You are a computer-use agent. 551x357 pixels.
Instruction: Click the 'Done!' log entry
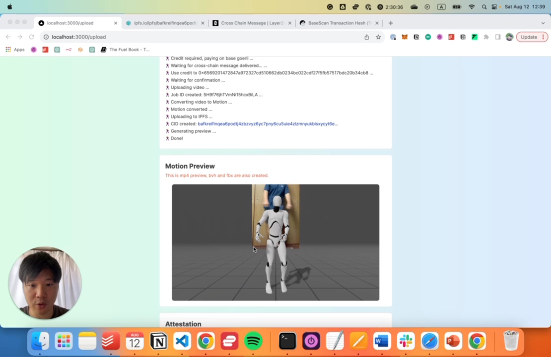pos(177,138)
